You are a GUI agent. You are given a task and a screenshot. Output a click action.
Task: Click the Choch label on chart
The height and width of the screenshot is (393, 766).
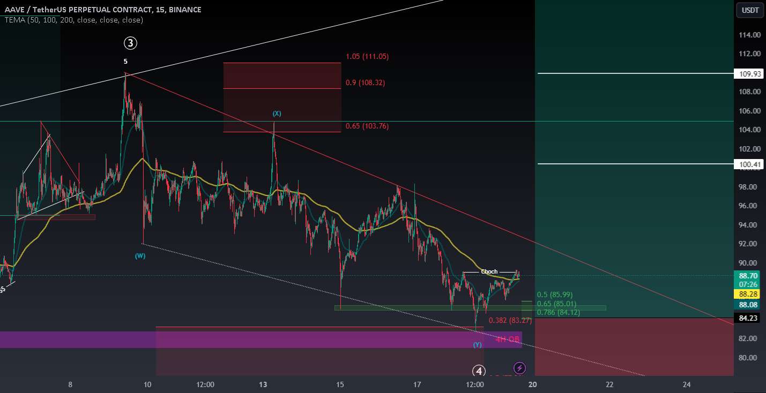pyautogui.click(x=489, y=272)
